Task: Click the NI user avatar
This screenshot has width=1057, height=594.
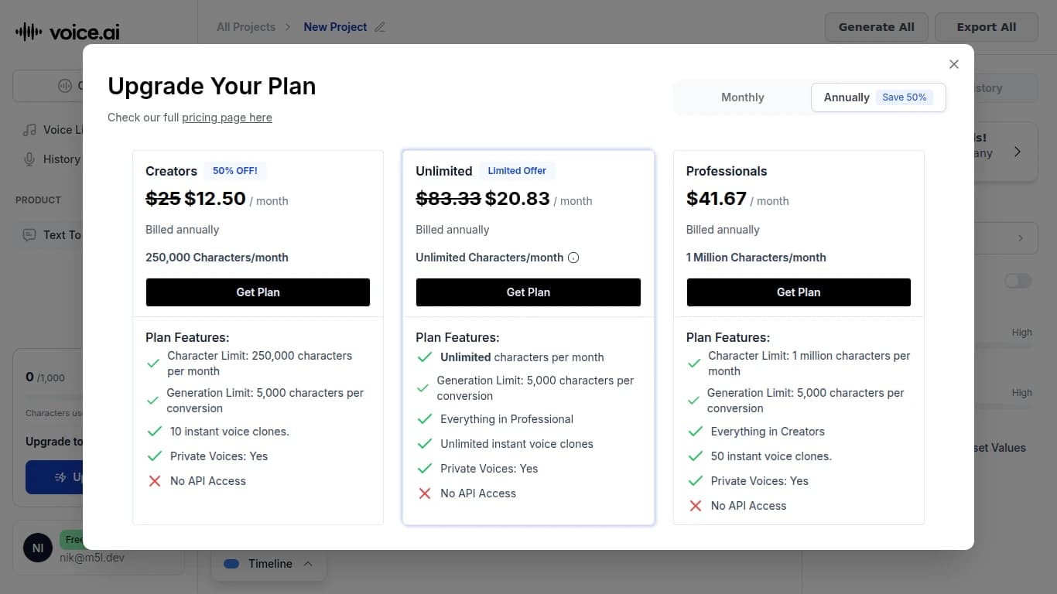Action: click(x=38, y=548)
